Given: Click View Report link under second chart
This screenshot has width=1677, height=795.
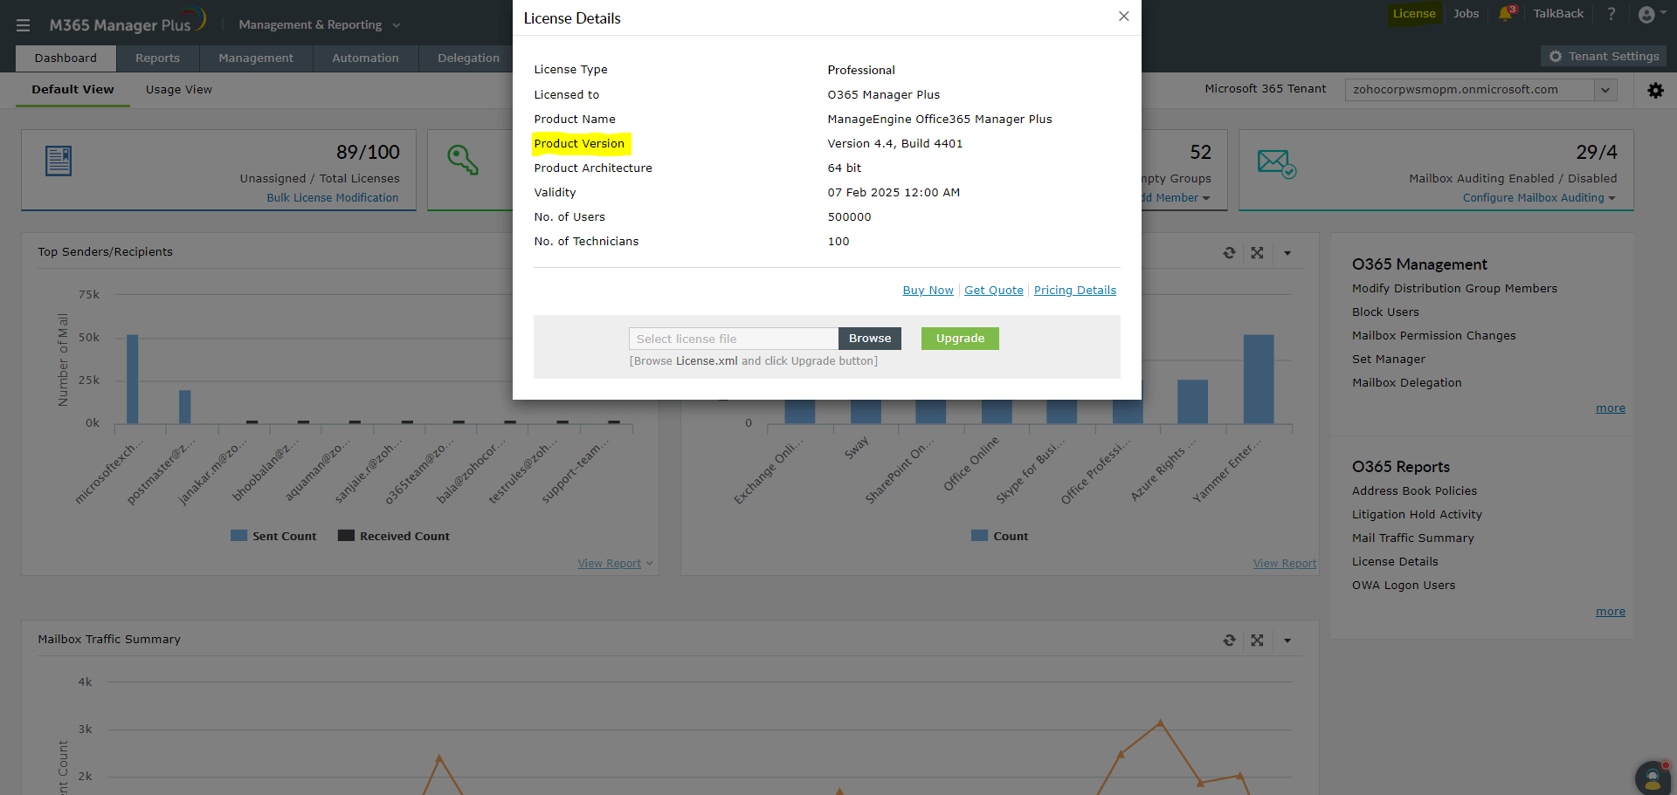Looking at the screenshot, I should tap(1285, 564).
